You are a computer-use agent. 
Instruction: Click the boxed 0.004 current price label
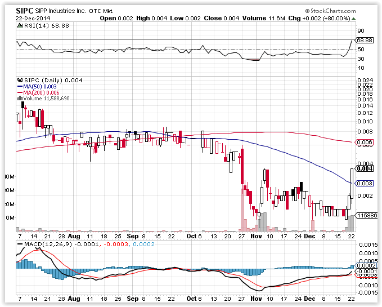365,168
